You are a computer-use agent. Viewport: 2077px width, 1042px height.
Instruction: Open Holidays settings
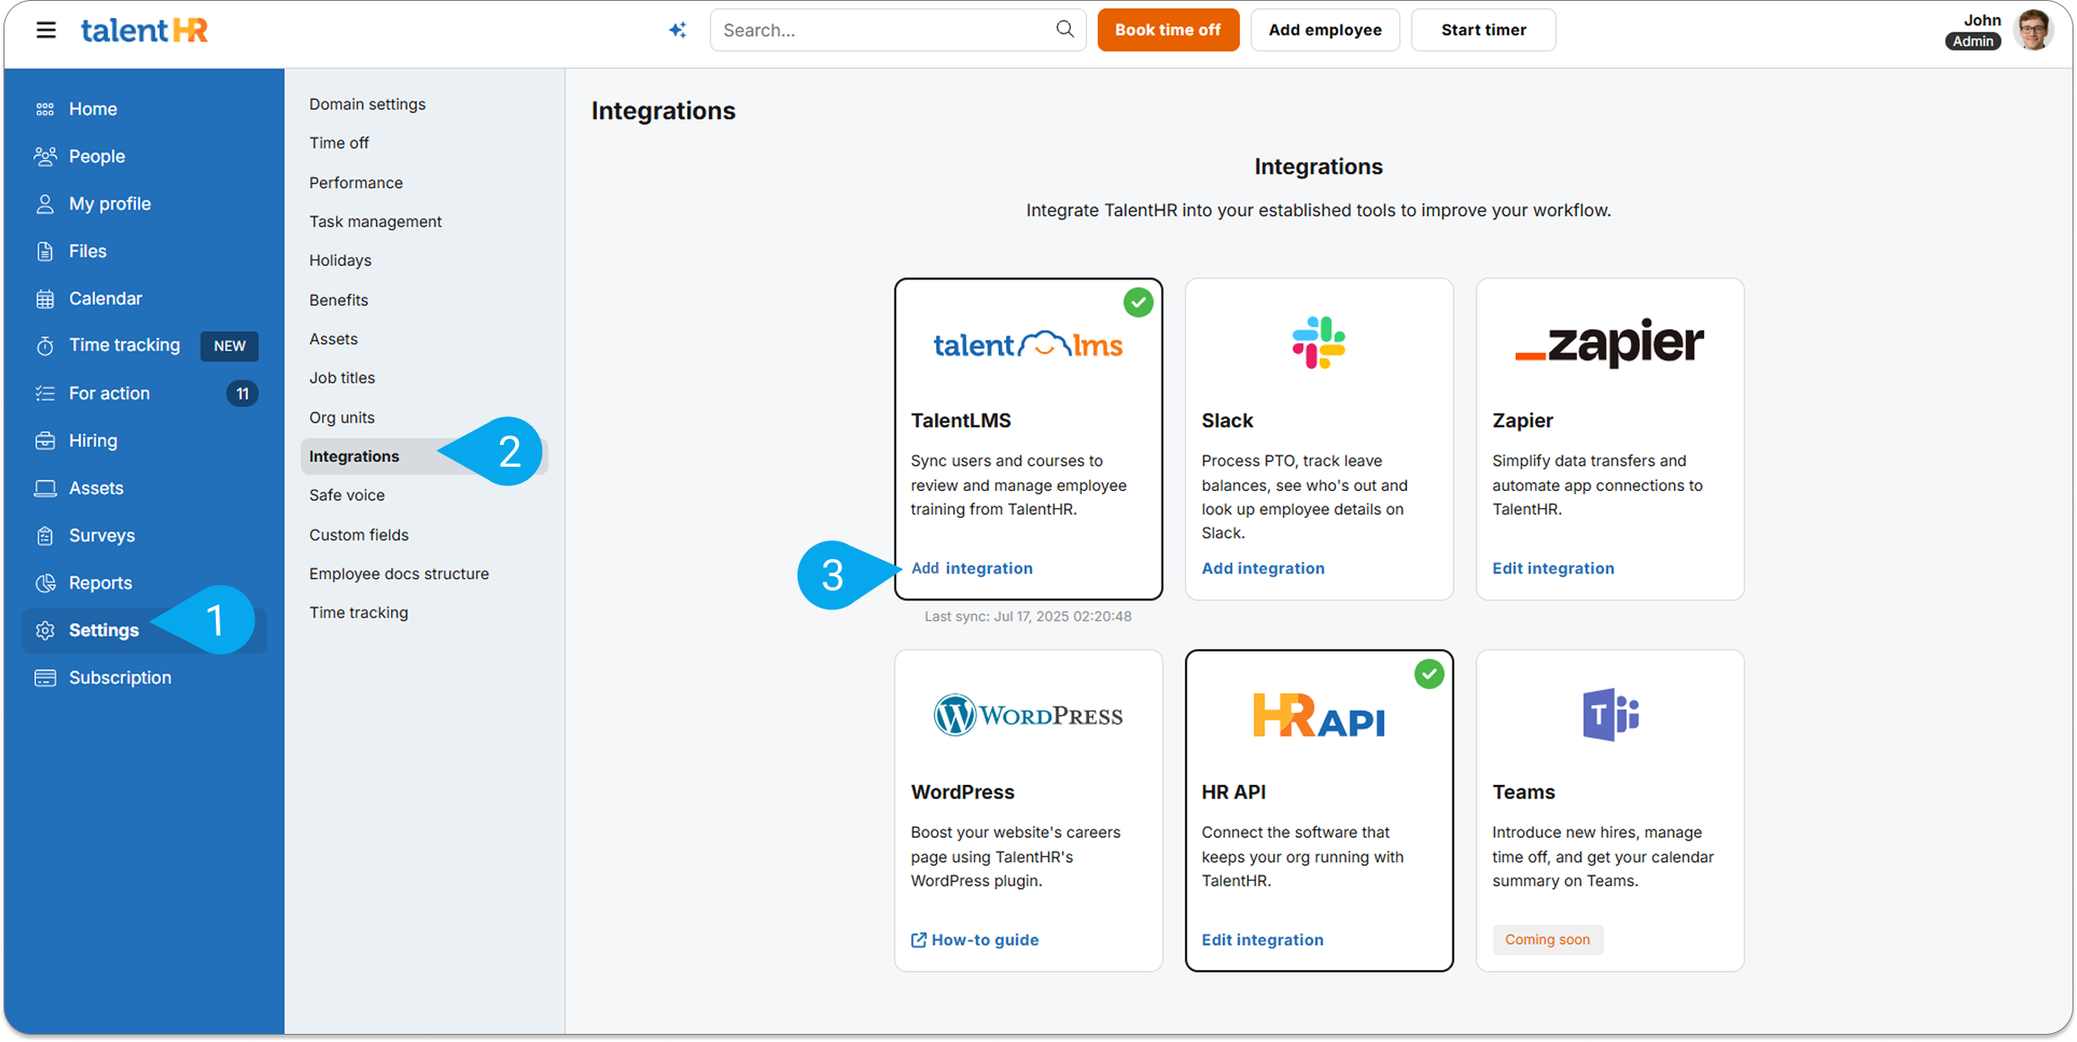pos(340,260)
